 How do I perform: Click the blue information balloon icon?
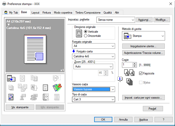[120, 79]
